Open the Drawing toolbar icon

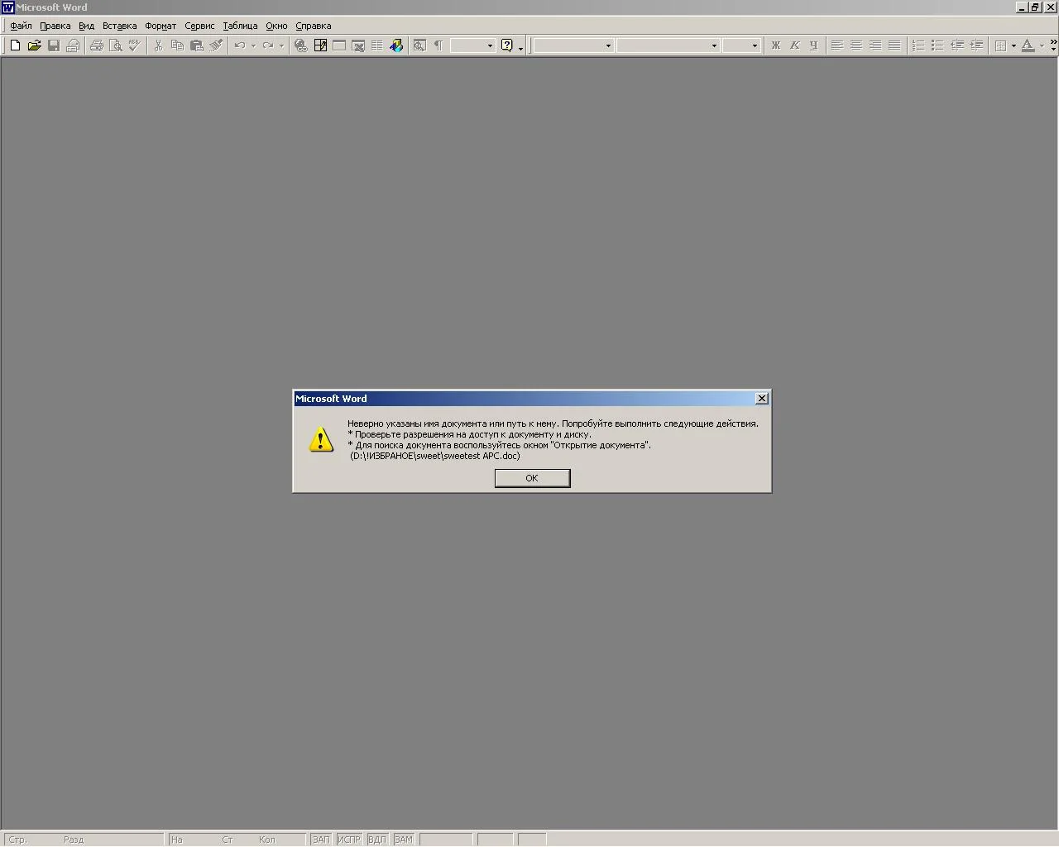tap(396, 45)
